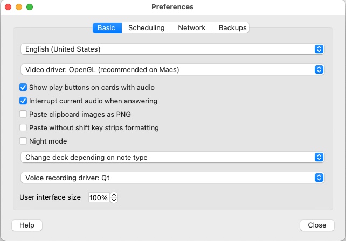Image resolution: width=346 pixels, height=241 pixels.
Task: Enable Night mode checkbox
Action: (x=23, y=141)
